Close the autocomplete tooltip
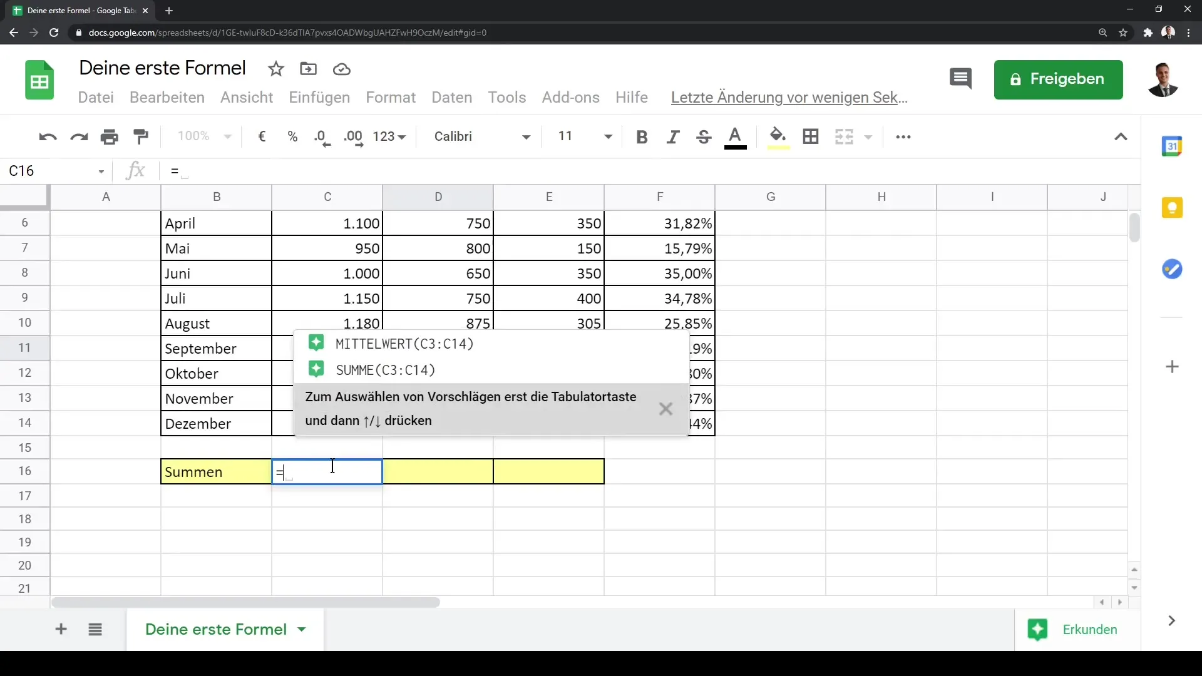This screenshot has height=676, width=1202. (665, 407)
